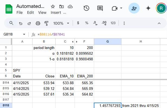The height and width of the screenshot is (108, 167).
Task: Show more hidden menus ellipsis
Action: click(x=65, y=13)
